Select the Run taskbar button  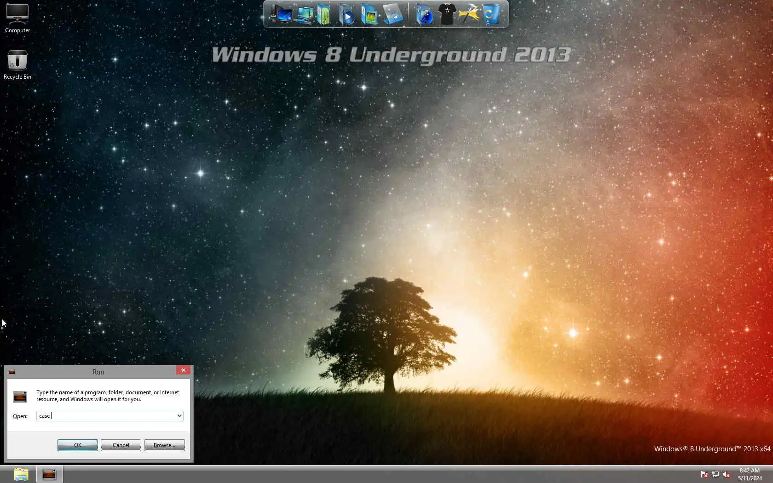(49, 474)
